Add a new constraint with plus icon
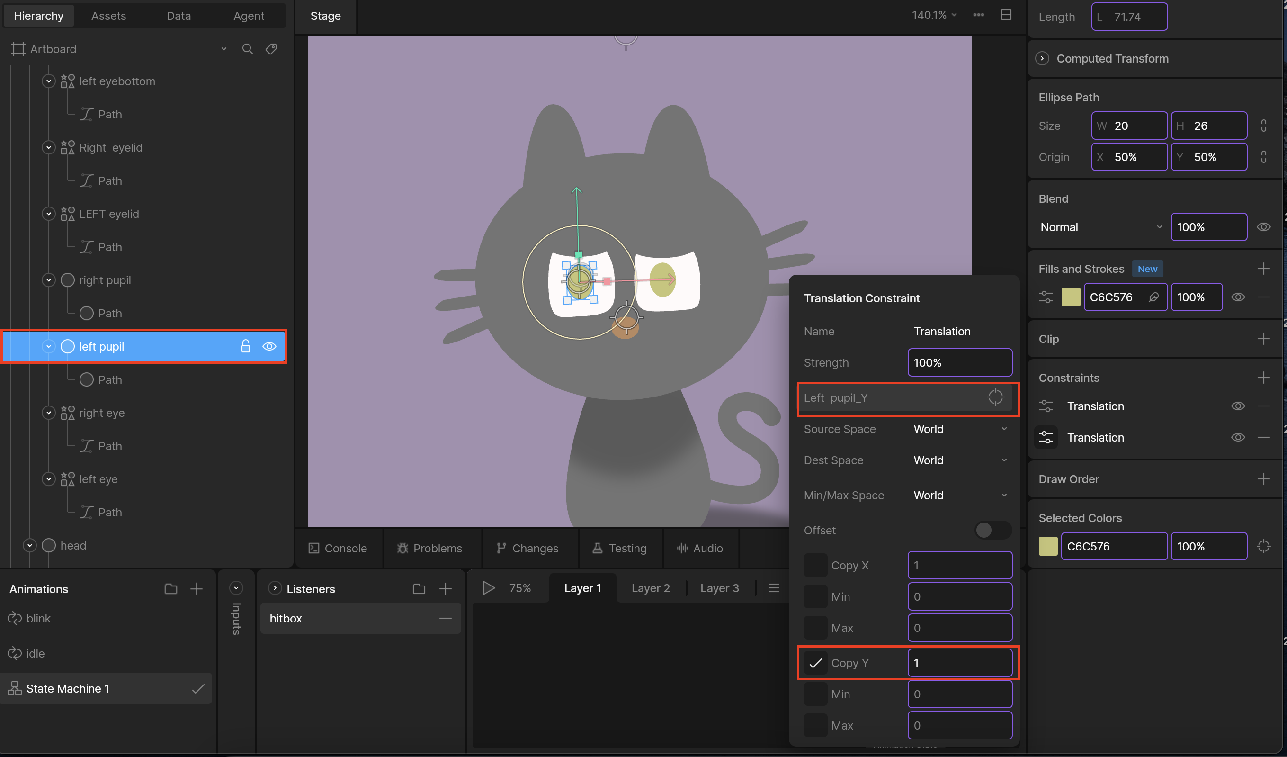The image size is (1287, 757). tap(1263, 378)
